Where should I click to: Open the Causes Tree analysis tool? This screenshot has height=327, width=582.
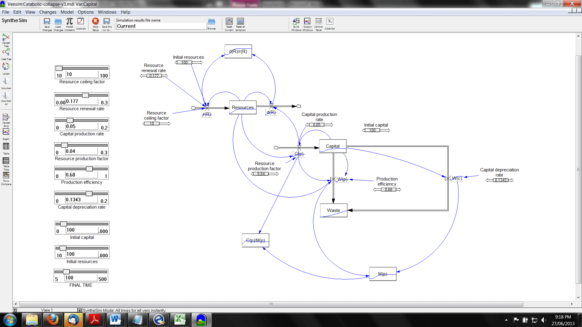[5, 38]
